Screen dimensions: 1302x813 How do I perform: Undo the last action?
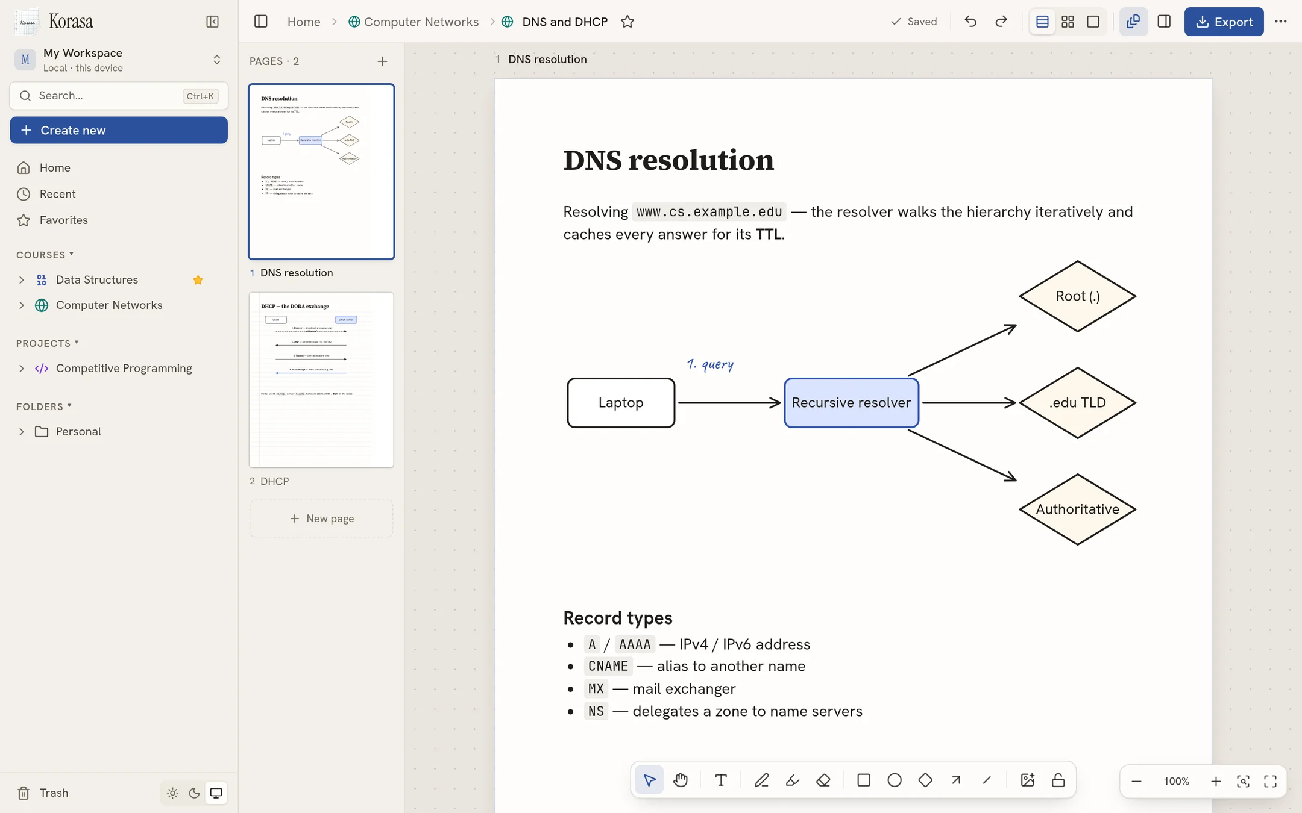pos(970,22)
